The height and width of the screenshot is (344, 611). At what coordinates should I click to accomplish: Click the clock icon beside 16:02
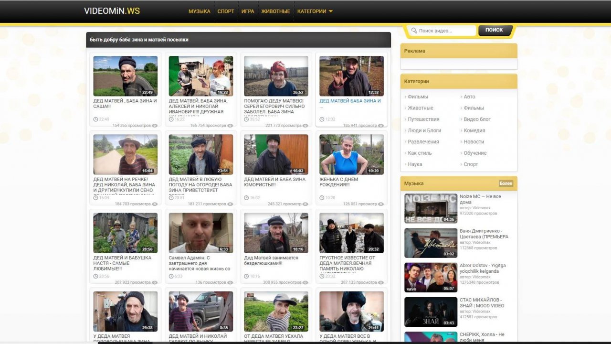click(247, 197)
